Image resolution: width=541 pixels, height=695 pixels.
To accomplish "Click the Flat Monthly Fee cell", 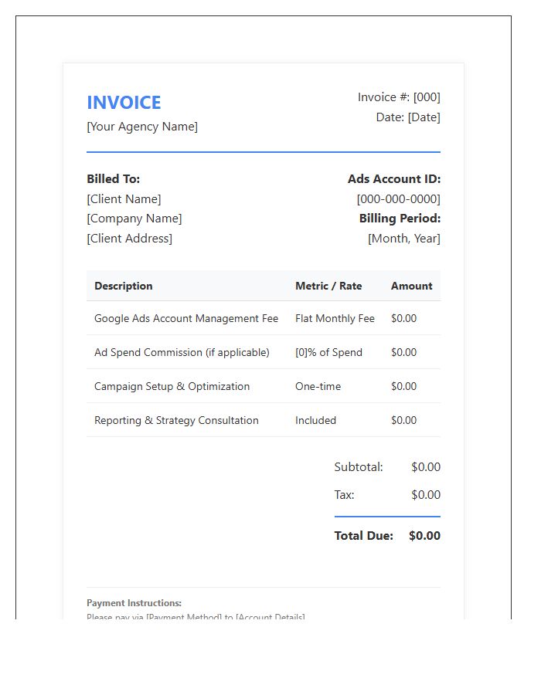I will 335,319.
